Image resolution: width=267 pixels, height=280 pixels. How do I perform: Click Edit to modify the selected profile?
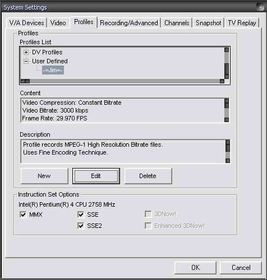click(96, 176)
